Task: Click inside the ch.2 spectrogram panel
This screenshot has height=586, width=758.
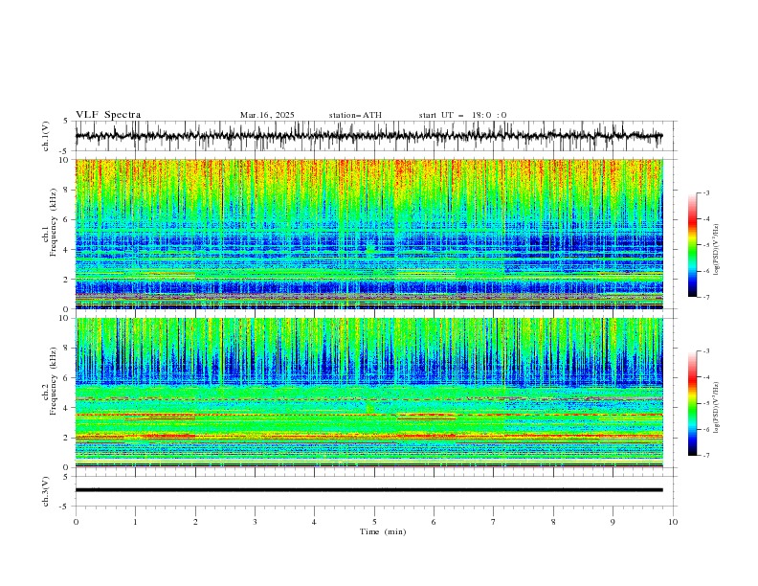Action: coord(368,393)
